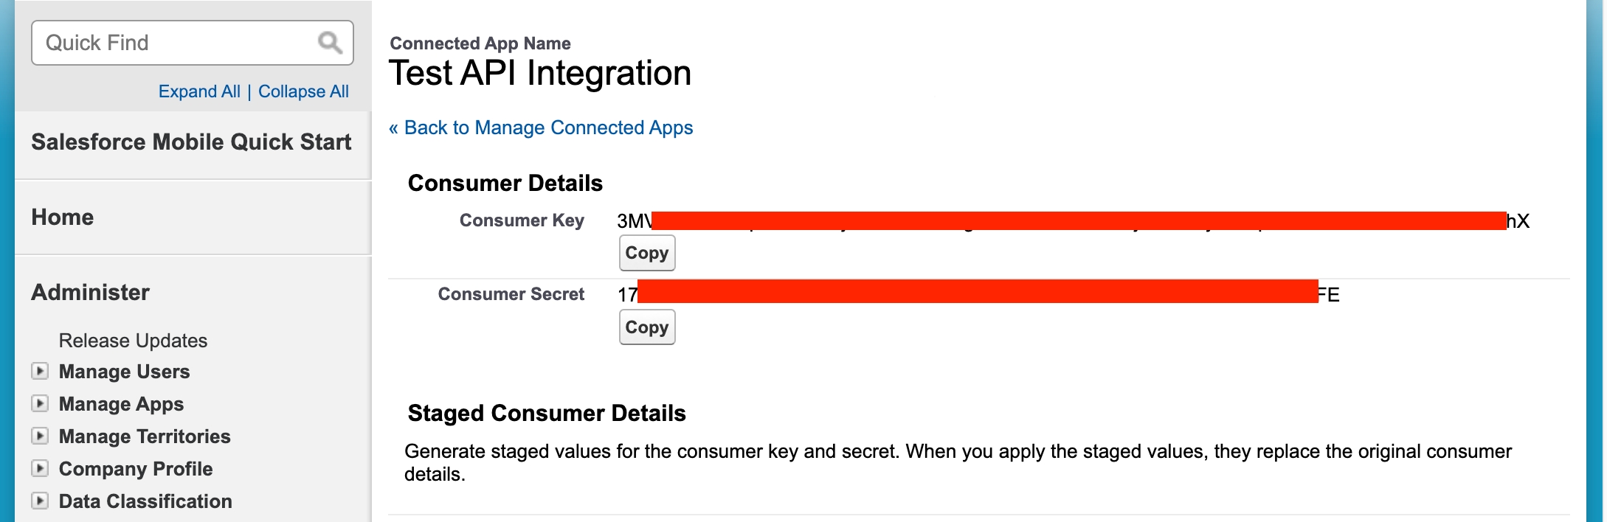Expand the Data Classification arrow

click(x=40, y=501)
